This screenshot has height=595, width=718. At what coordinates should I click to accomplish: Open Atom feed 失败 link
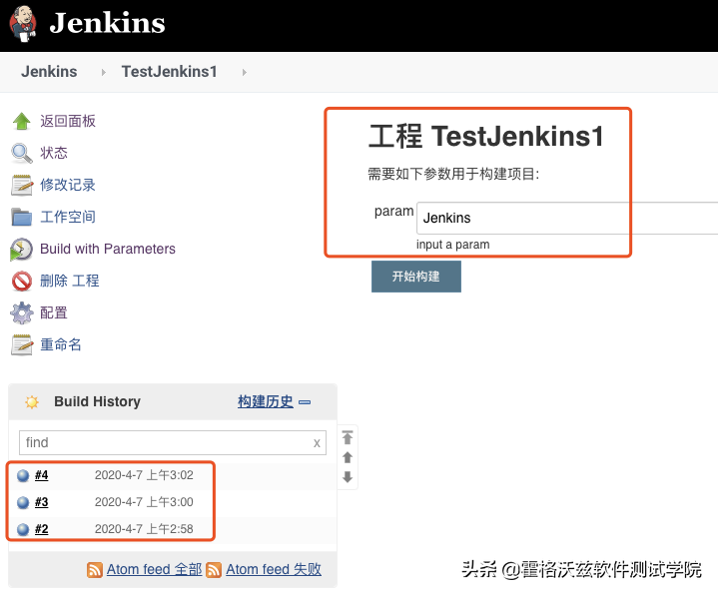coord(274,569)
